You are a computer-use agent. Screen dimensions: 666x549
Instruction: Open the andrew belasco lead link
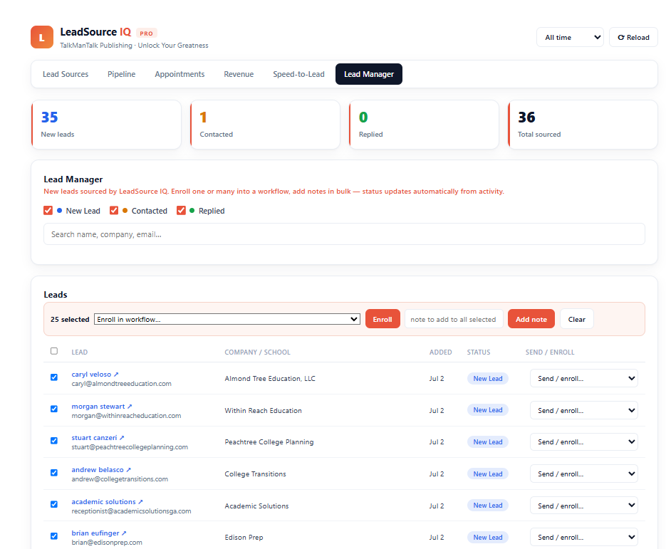point(98,469)
